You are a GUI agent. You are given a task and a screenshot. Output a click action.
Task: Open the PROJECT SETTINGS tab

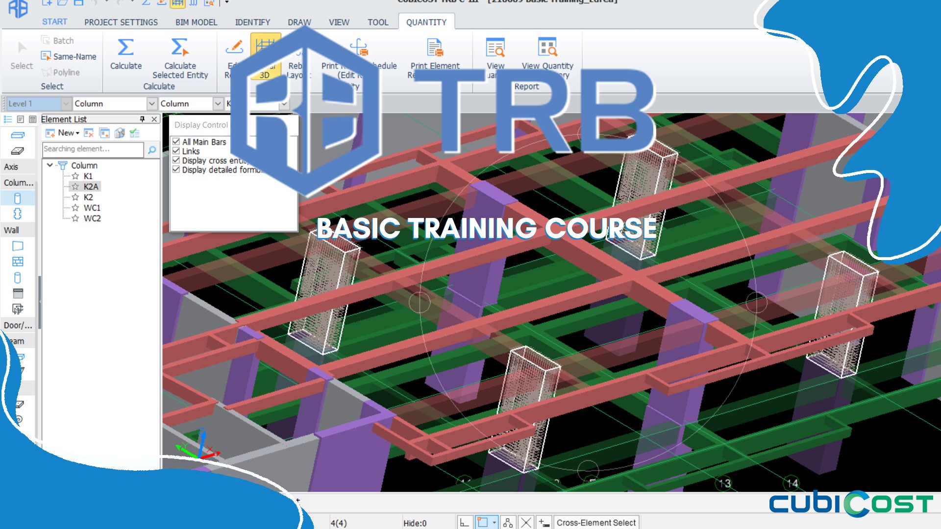click(121, 22)
